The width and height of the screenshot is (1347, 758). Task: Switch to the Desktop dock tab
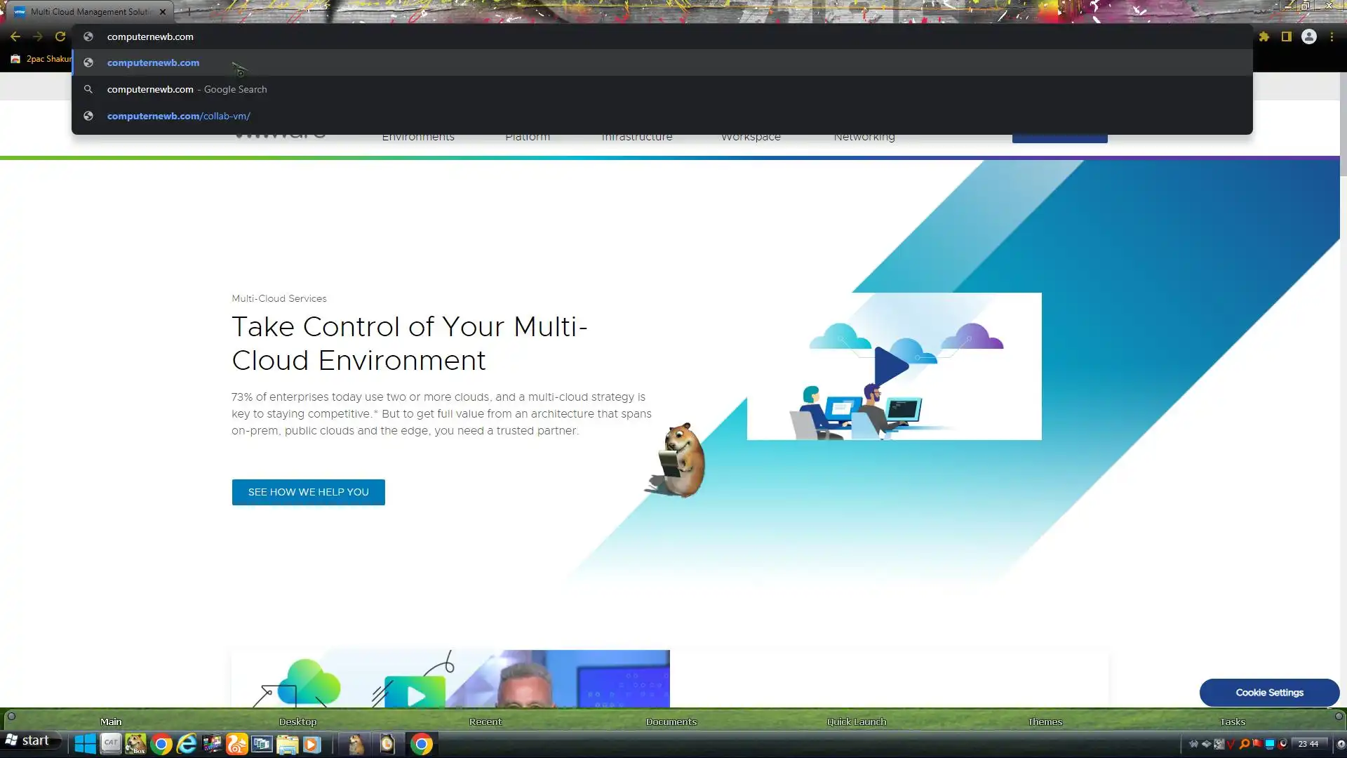coord(297,722)
